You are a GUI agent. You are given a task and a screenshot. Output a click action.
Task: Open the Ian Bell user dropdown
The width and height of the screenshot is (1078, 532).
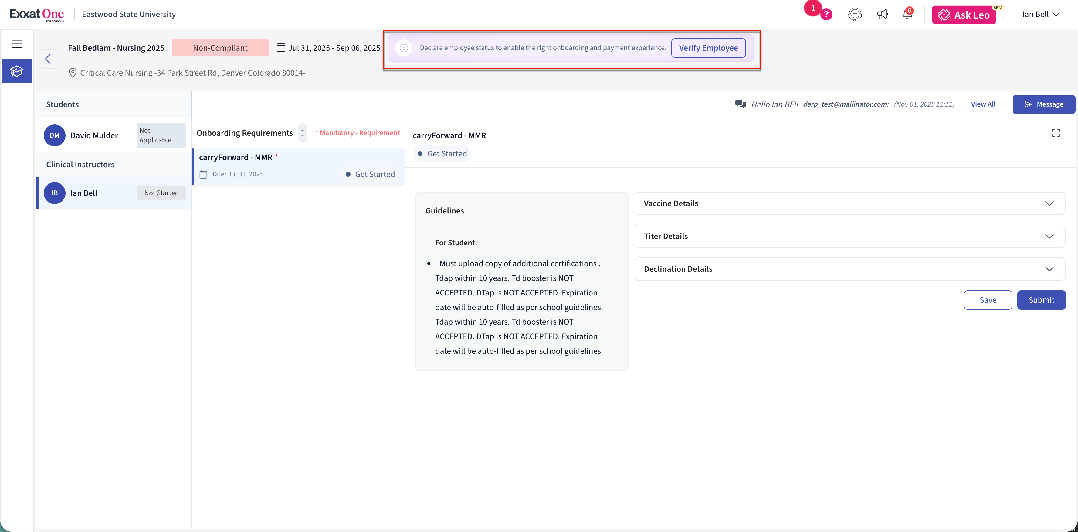[x=1040, y=15]
